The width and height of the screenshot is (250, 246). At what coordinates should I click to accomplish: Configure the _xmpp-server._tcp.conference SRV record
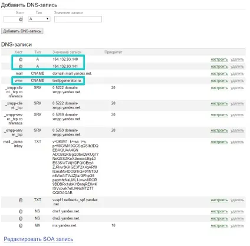(x=219, y=115)
